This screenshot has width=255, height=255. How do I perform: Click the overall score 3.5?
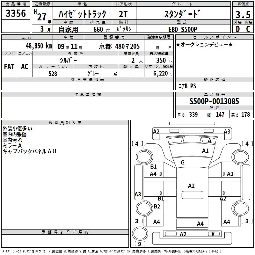[x=243, y=14]
